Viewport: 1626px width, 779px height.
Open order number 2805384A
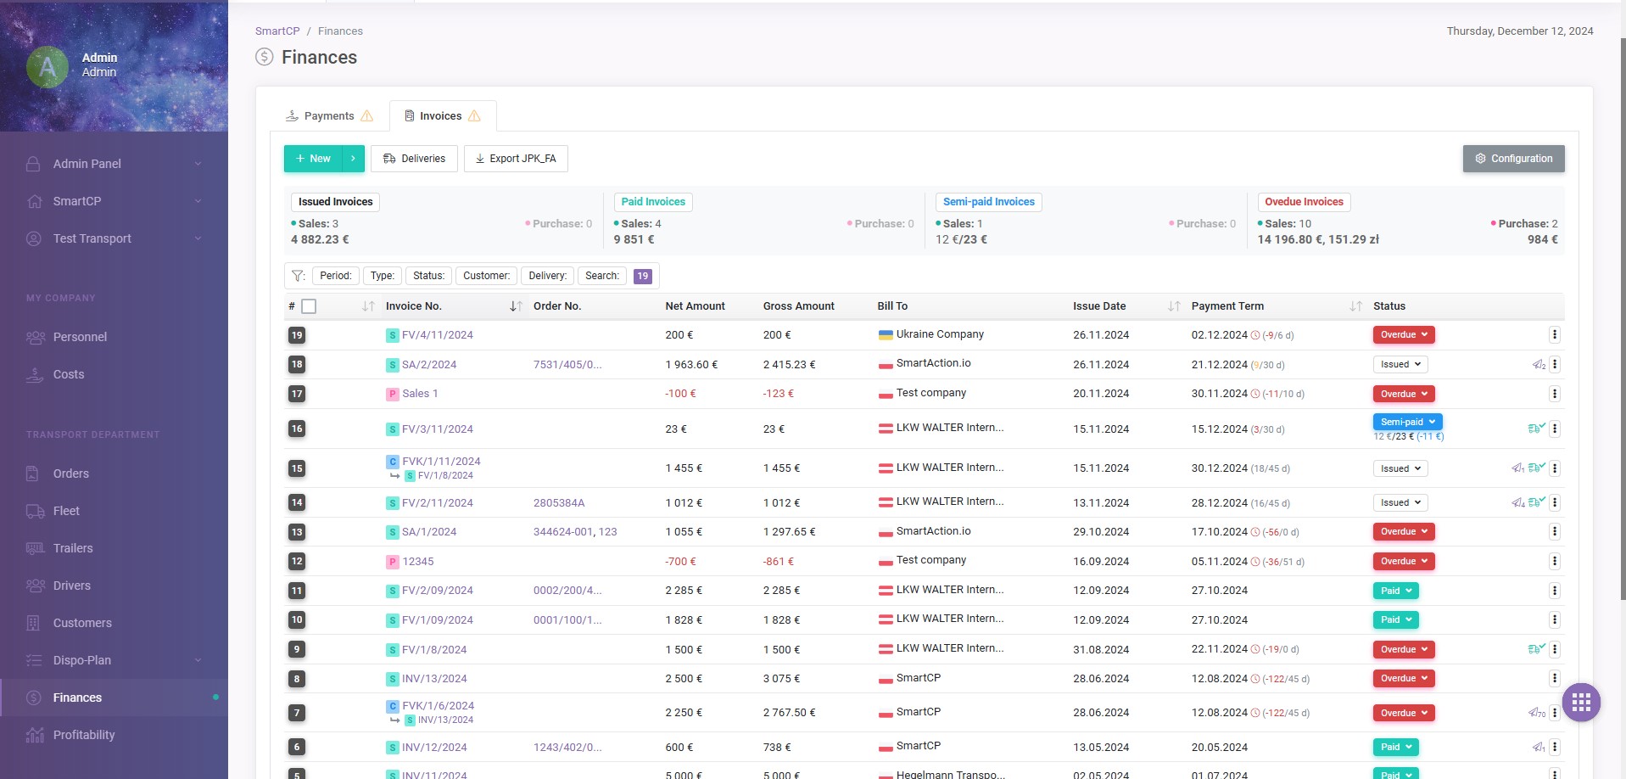(x=559, y=502)
